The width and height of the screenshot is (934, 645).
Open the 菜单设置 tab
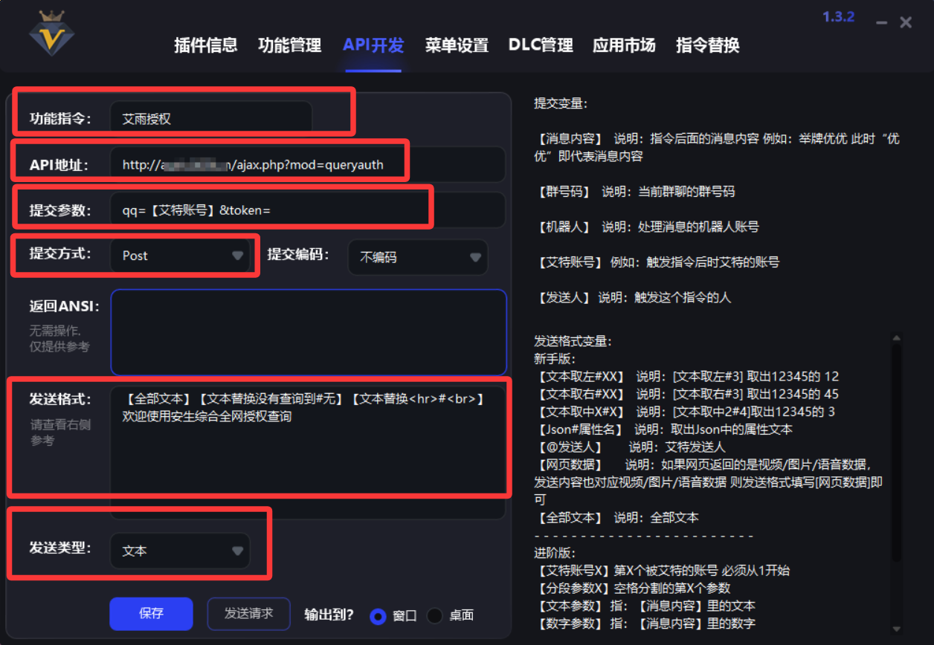tap(456, 45)
